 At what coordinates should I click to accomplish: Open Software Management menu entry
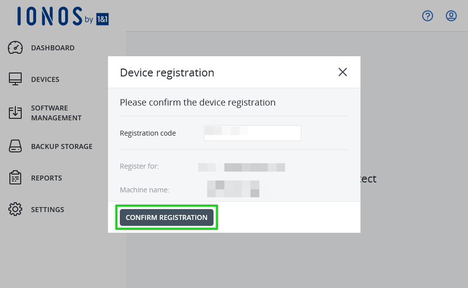[x=56, y=113]
